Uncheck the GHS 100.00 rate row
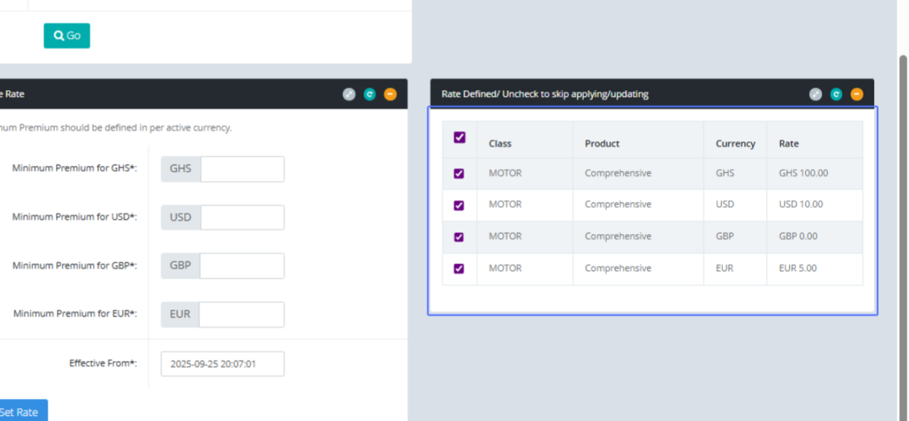 459,173
